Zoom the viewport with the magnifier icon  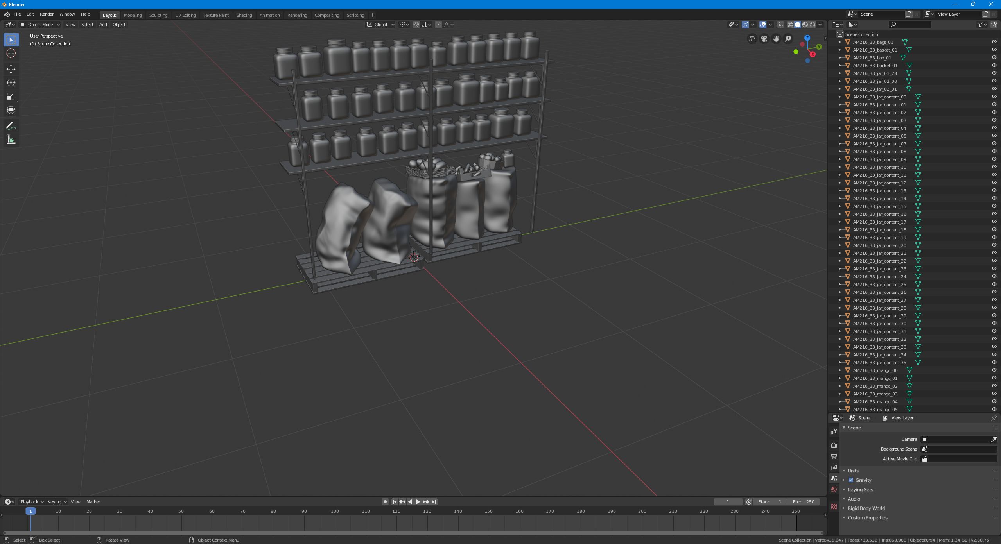(x=788, y=39)
